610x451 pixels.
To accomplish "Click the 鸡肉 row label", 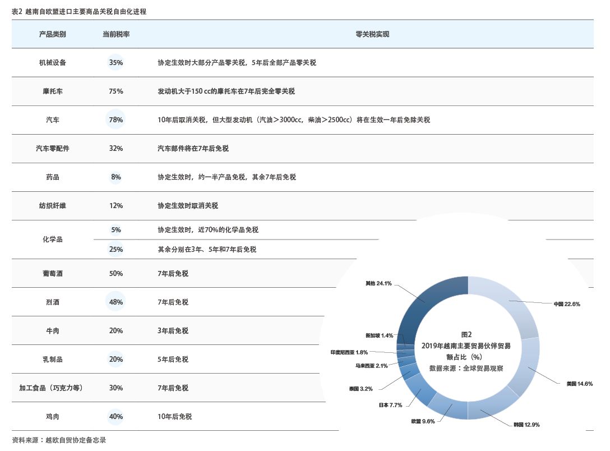I will click(53, 417).
